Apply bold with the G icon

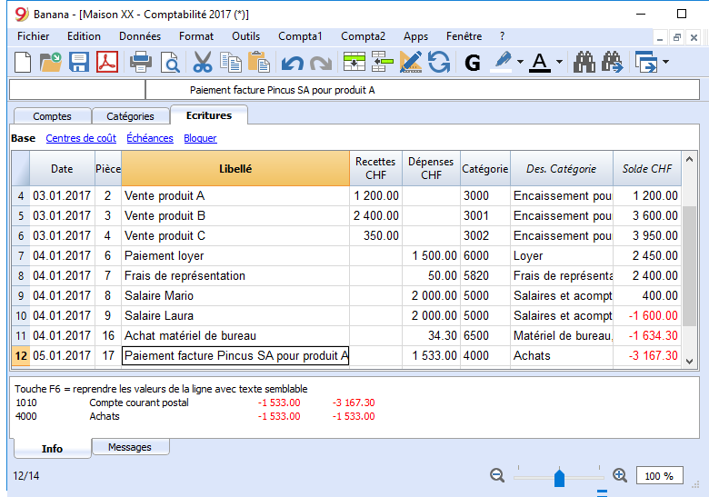[x=473, y=63]
